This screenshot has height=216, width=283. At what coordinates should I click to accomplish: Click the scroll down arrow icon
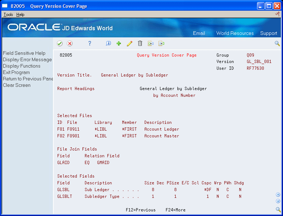point(278,201)
